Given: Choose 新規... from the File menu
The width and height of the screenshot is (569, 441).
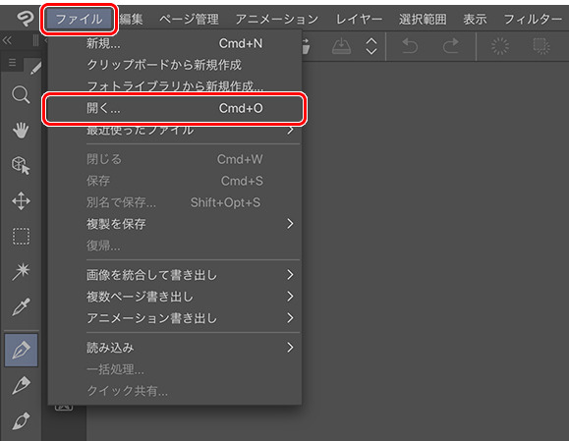Looking at the screenshot, I should pyautogui.click(x=175, y=43).
